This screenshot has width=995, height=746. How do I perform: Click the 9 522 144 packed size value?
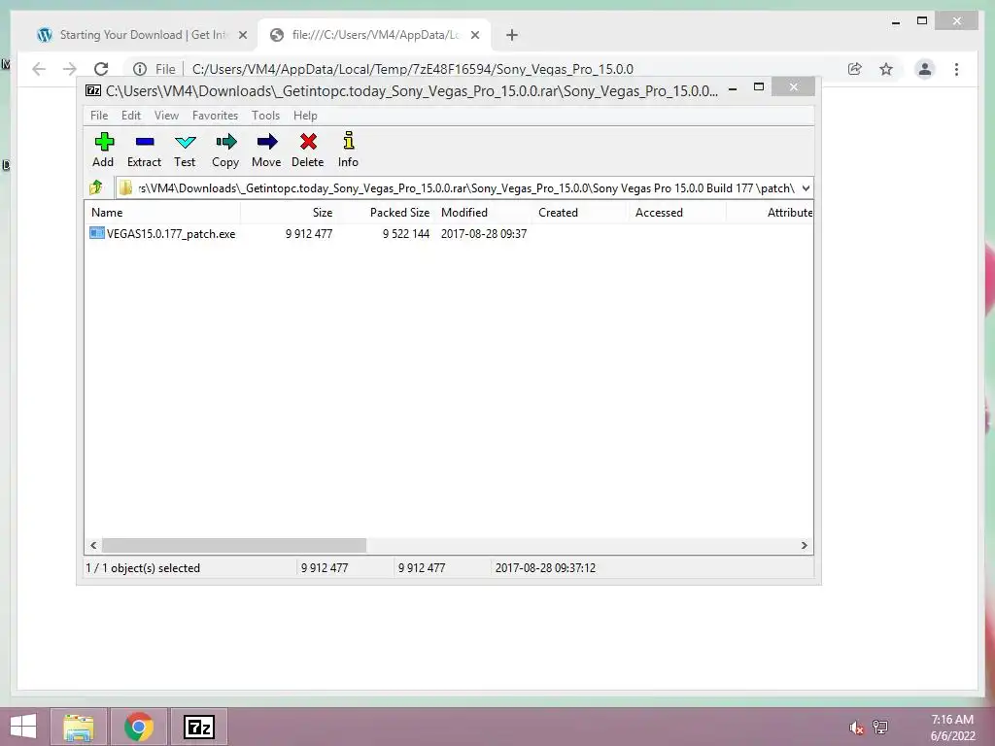tap(406, 233)
